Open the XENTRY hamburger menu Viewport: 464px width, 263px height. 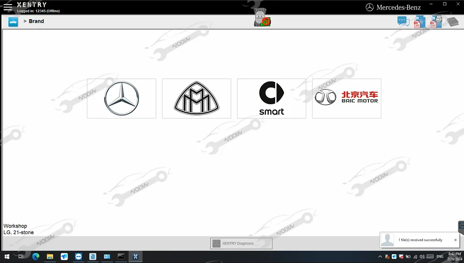point(7,7)
